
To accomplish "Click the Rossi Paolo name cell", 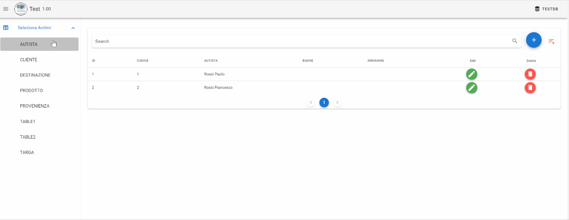I will coord(214,74).
